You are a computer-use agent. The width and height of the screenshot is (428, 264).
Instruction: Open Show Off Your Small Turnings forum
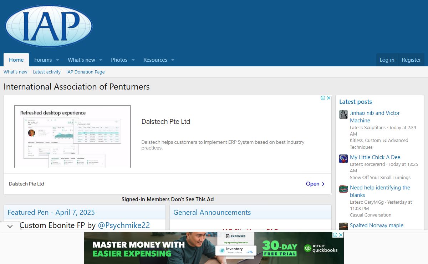click(380, 177)
